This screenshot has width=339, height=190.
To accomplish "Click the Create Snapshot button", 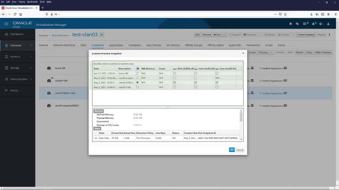I will [306, 35].
